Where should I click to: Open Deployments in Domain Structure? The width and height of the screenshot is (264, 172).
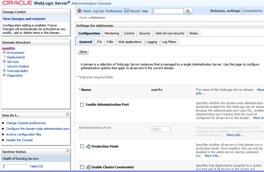coord(16,57)
